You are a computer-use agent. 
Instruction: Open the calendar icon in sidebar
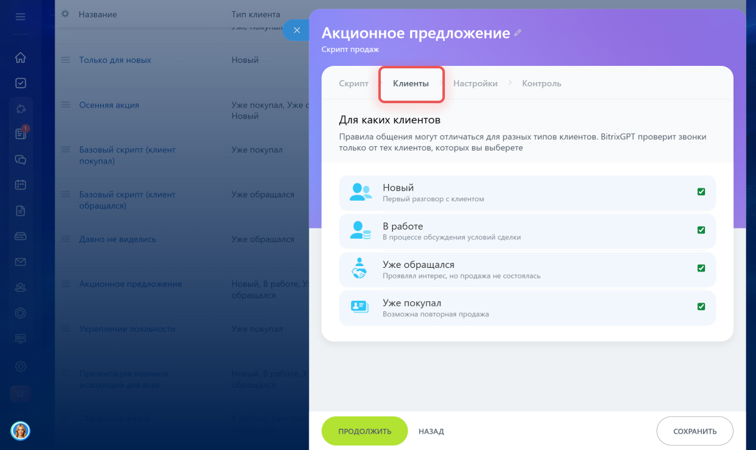pyautogui.click(x=21, y=185)
